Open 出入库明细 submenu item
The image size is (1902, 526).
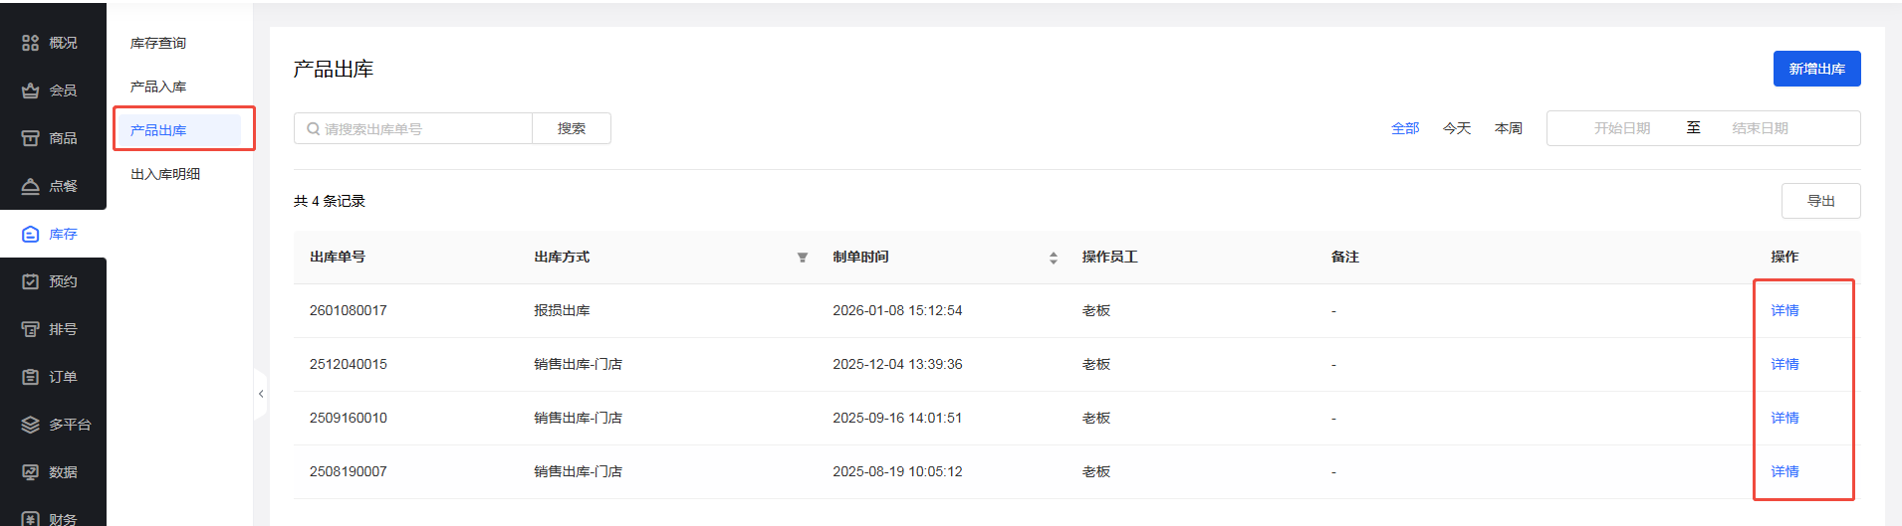point(165,174)
